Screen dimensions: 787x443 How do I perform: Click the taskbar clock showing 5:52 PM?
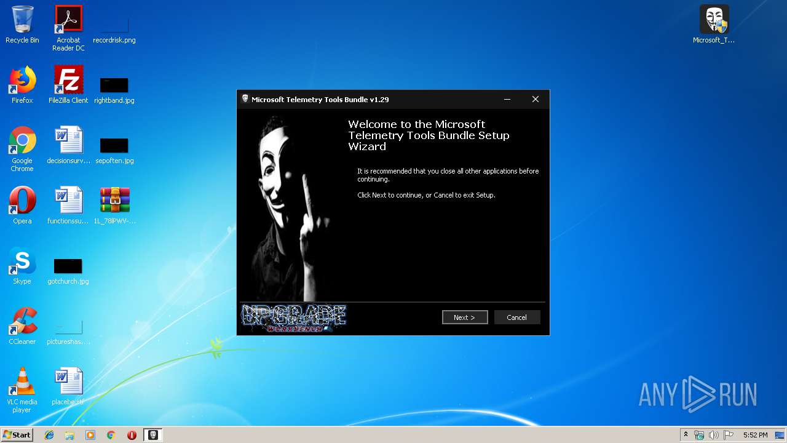point(755,435)
